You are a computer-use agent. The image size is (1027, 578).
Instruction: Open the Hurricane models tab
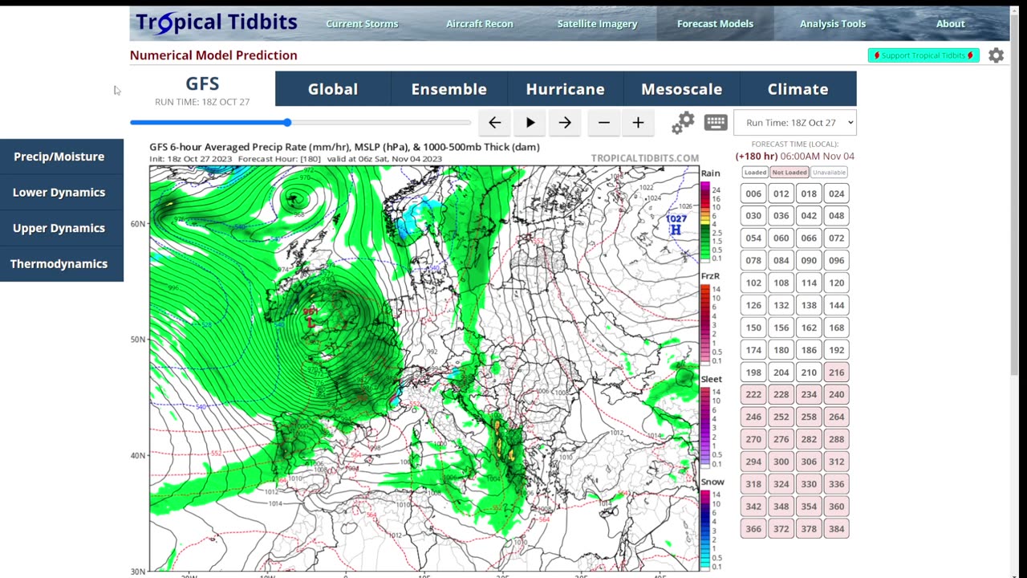coord(565,89)
